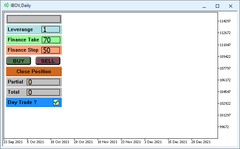Viewport: 240px width, 149px height.
Task: Toggle the Day Trade checkbox
Action: [x=56, y=103]
